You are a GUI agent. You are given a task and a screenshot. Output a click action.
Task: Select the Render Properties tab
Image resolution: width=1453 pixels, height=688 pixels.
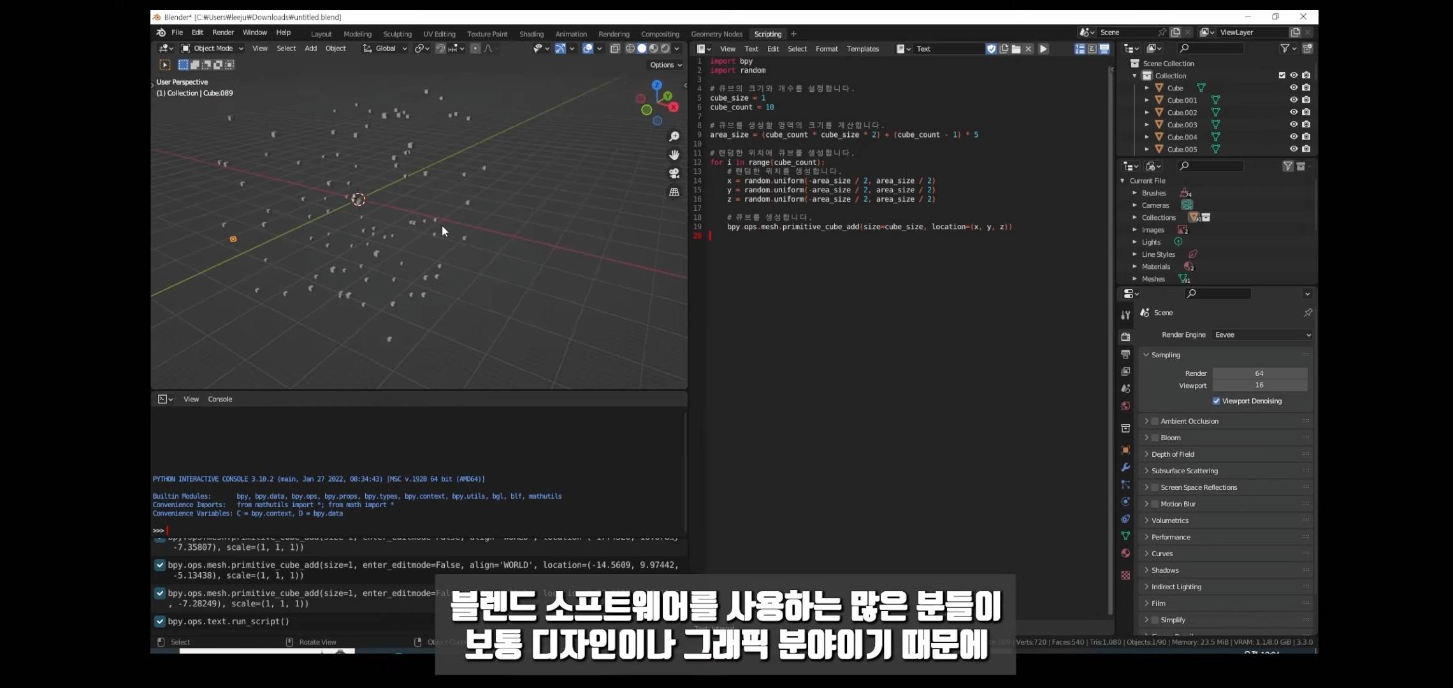coord(1125,337)
